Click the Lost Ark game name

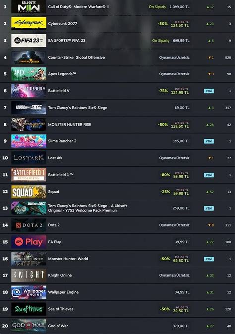(x=56, y=158)
